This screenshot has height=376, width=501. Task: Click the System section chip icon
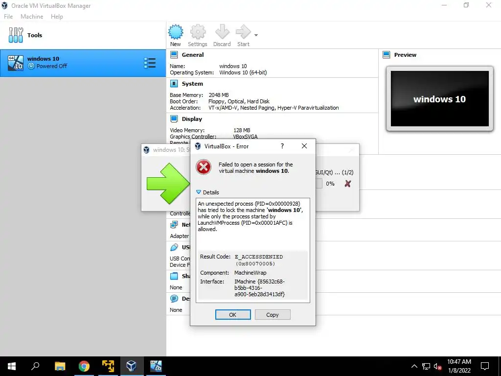coord(174,83)
